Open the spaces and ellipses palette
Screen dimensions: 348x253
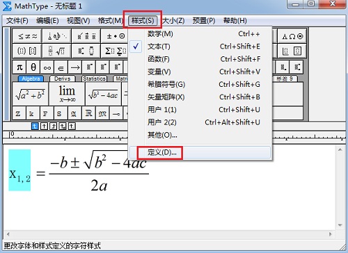tap(57, 36)
